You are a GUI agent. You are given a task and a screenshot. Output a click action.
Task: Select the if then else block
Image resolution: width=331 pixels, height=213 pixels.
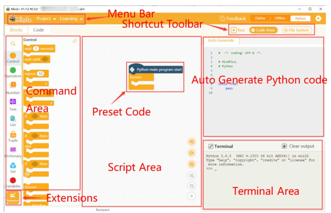(36, 145)
